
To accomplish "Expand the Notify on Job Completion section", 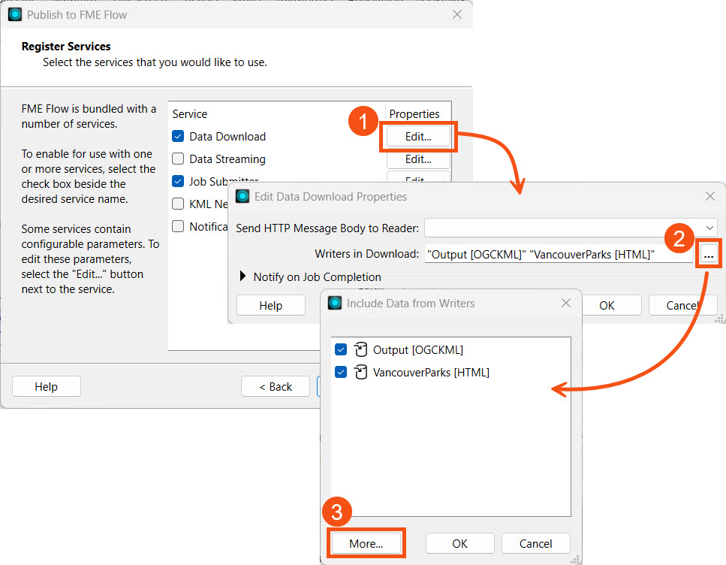I will [x=243, y=276].
